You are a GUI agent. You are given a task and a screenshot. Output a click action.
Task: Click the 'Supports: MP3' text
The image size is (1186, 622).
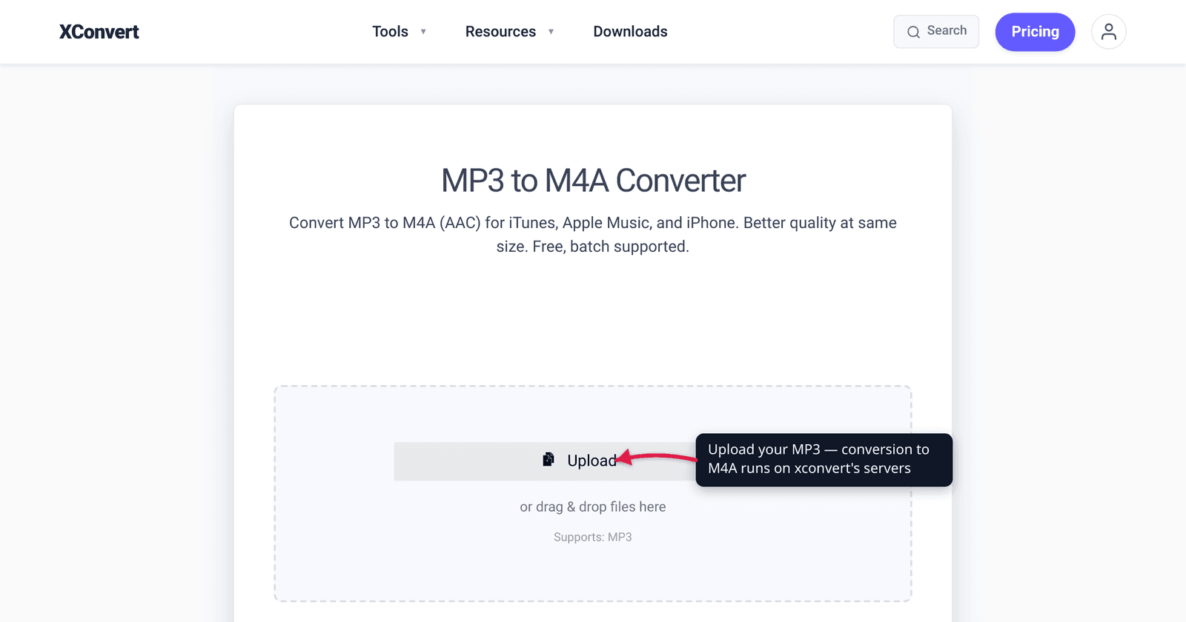tap(593, 537)
